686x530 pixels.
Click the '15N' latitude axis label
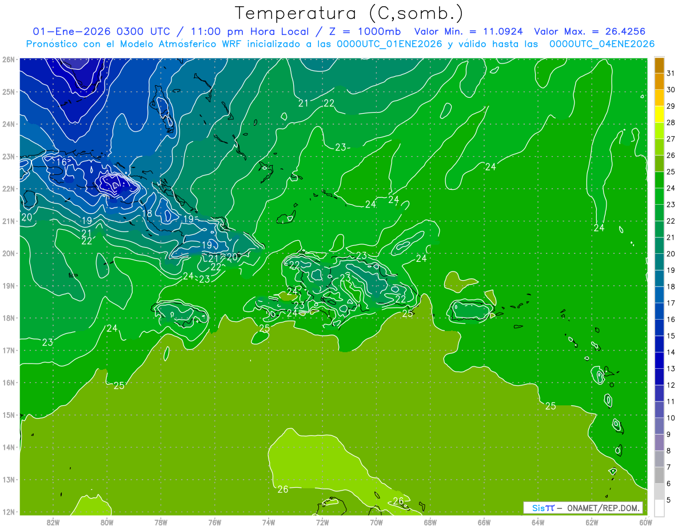point(8,415)
